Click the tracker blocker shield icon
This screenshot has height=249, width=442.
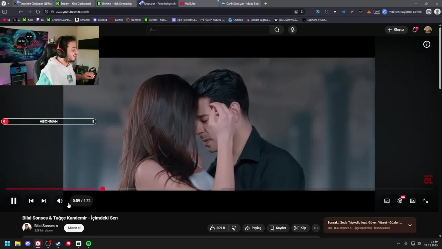coord(46,12)
